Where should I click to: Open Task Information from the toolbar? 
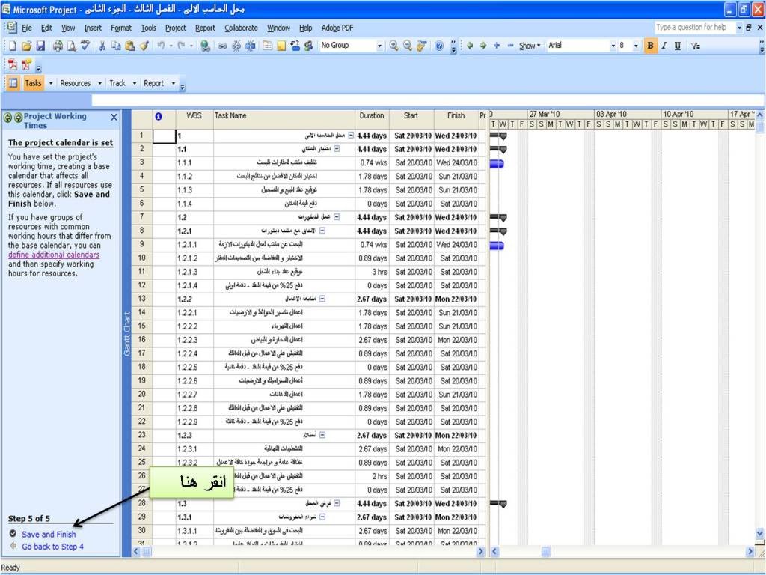click(267, 46)
